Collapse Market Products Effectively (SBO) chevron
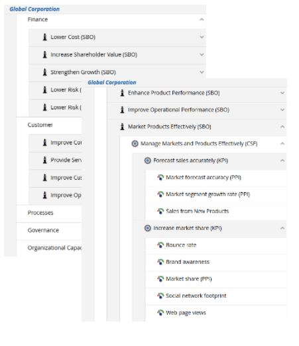This screenshot has width=299, height=346. tap(282, 127)
